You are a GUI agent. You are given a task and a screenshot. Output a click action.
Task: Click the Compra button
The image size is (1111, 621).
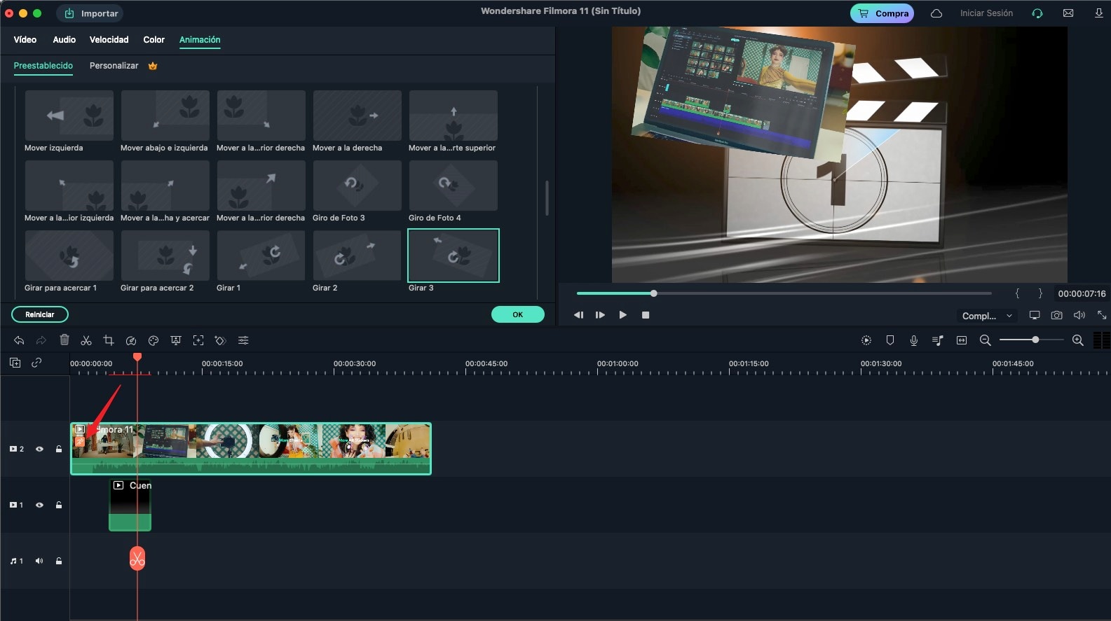click(x=882, y=13)
